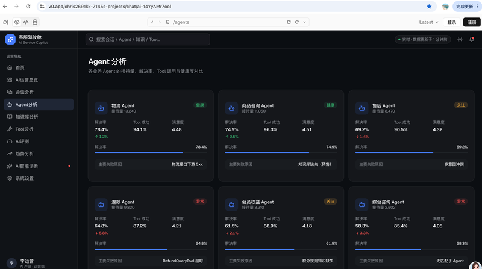Switch to preview eye view
Screen dimensions: 482x269
pos(17,22)
